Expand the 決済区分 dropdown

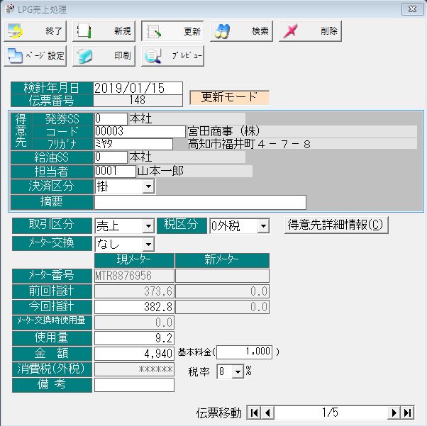(148, 186)
